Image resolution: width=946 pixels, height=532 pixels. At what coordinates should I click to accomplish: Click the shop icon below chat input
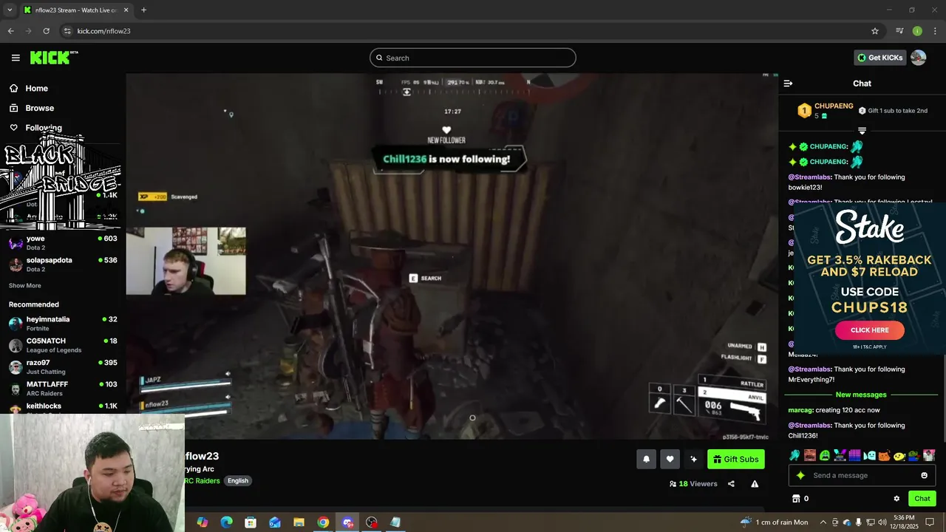(x=796, y=499)
